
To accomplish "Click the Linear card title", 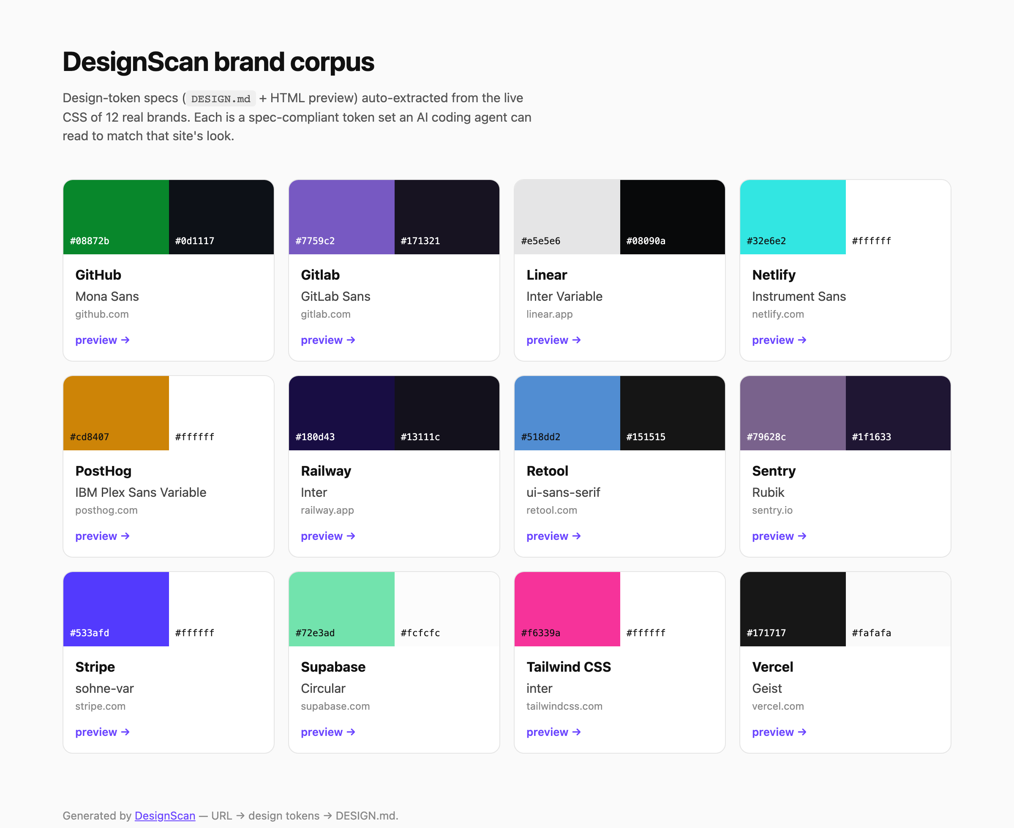I will tap(547, 275).
